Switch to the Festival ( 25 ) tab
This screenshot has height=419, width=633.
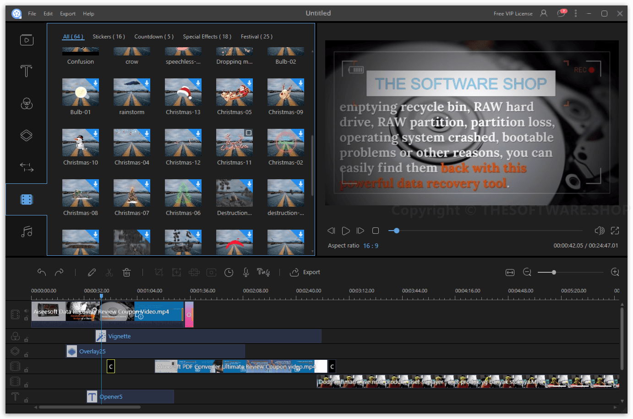pyautogui.click(x=256, y=37)
